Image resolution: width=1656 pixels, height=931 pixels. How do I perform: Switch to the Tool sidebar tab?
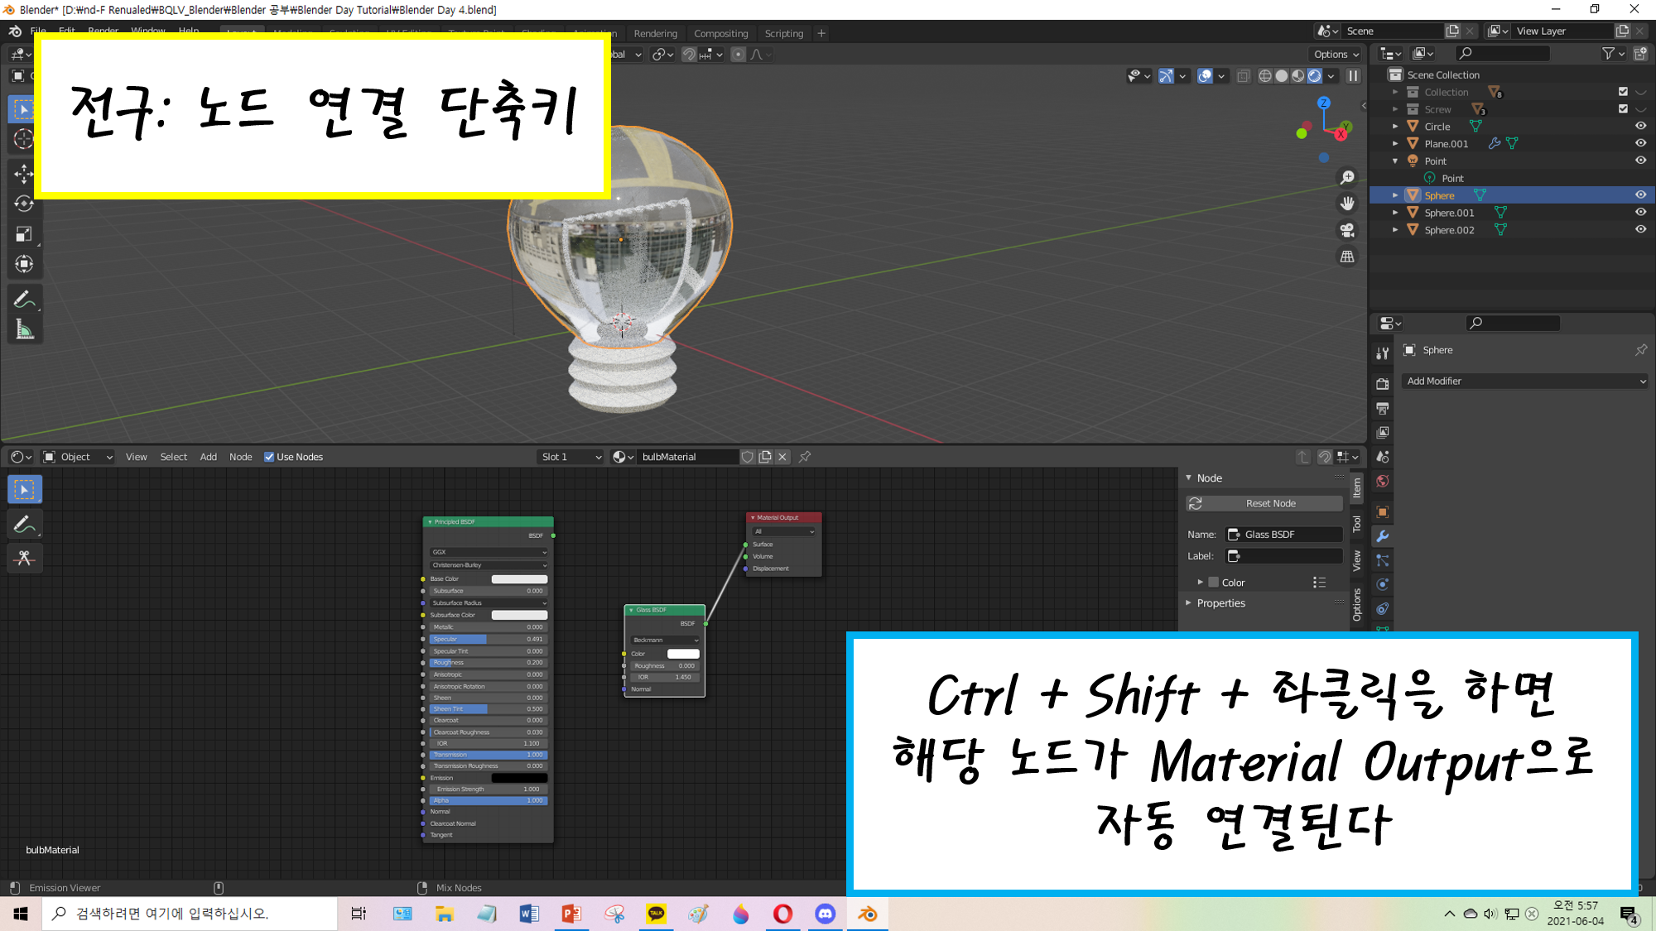(x=1356, y=524)
